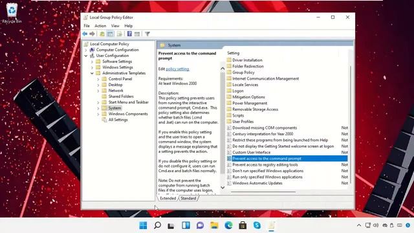Select Don't run specified Windows applications

(268, 171)
